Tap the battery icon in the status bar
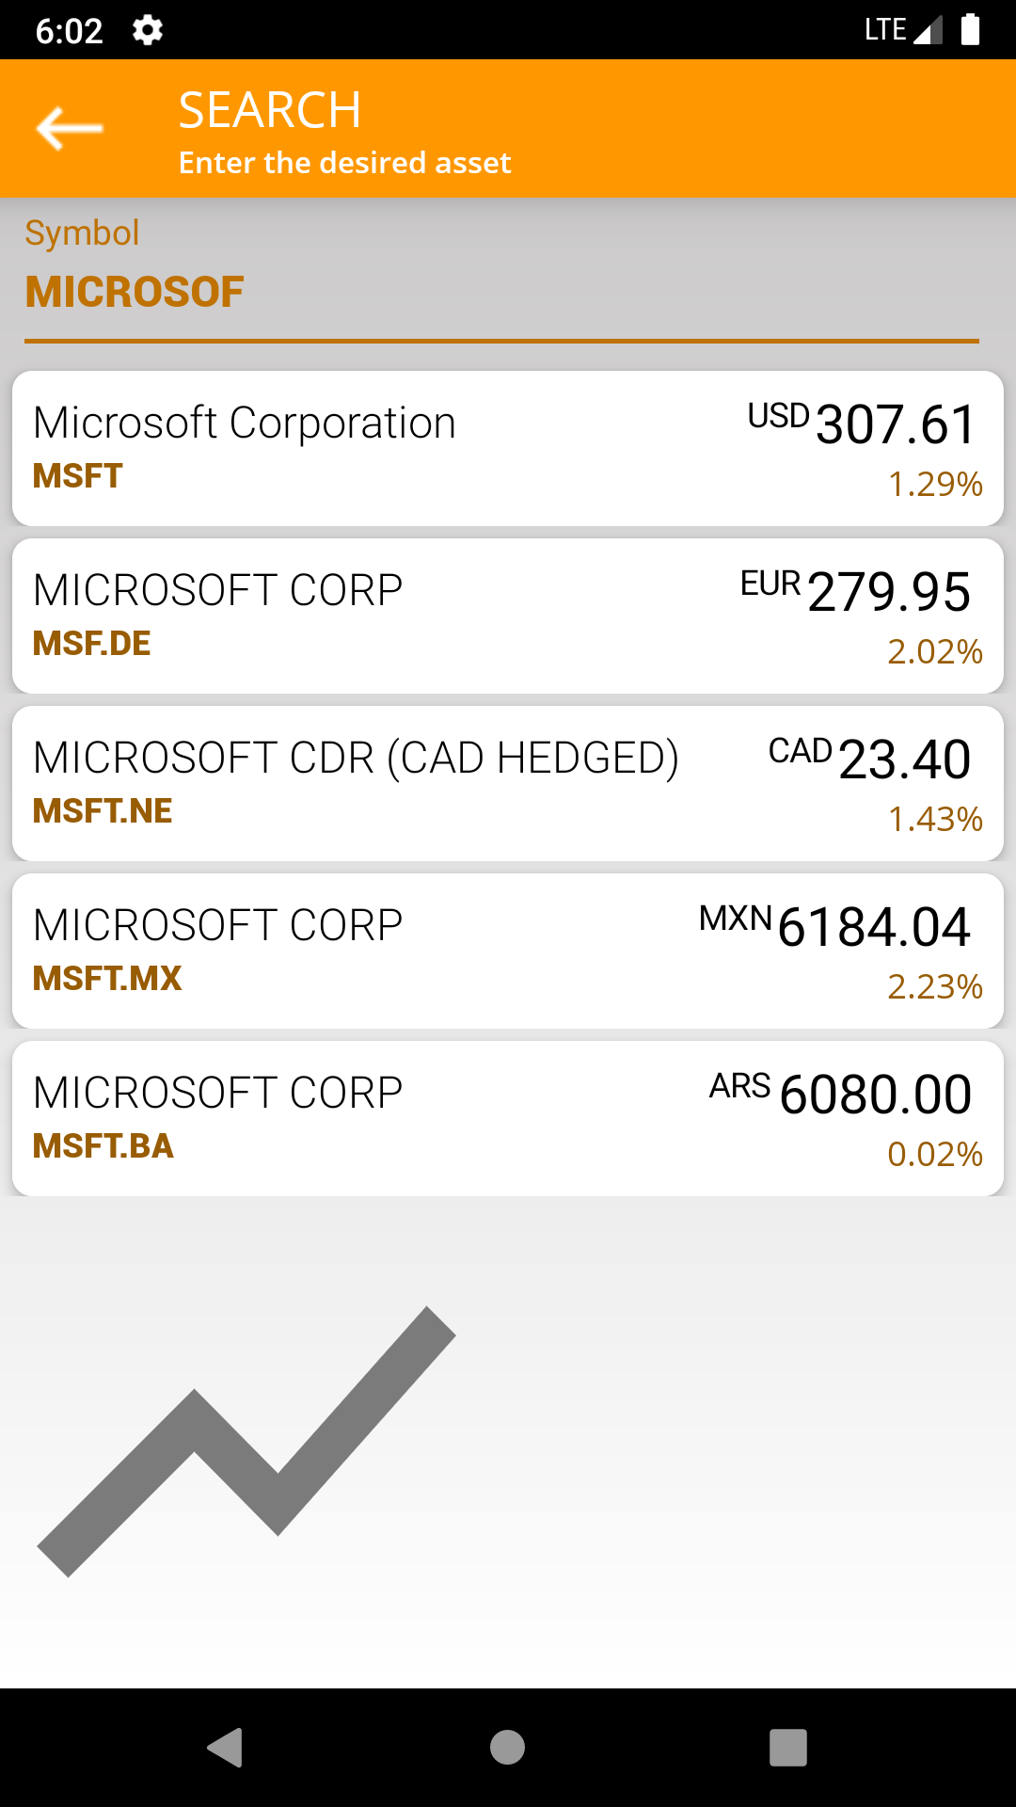The width and height of the screenshot is (1016, 1807). (x=970, y=30)
